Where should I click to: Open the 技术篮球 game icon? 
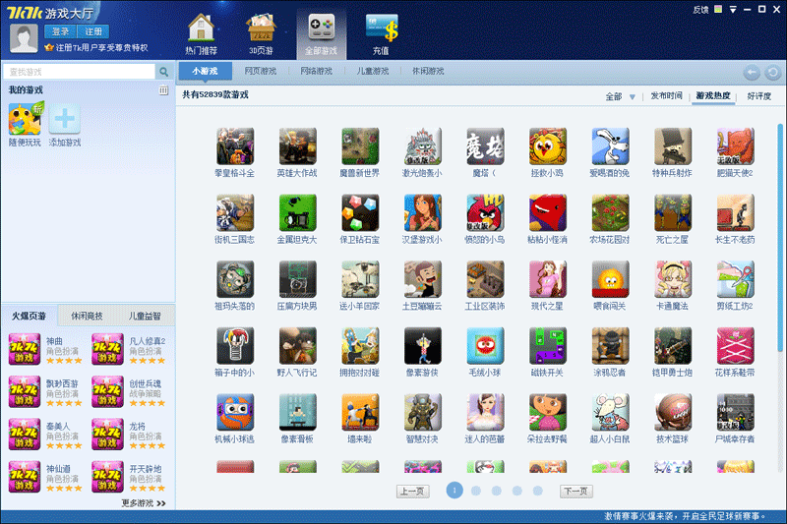pyautogui.click(x=673, y=412)
